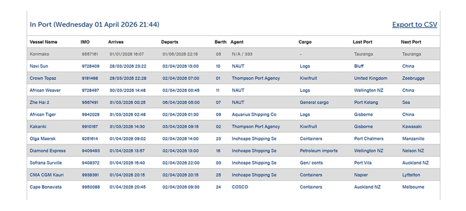
Task: Click the Vessel Name column header
Action: click(44, 42)
